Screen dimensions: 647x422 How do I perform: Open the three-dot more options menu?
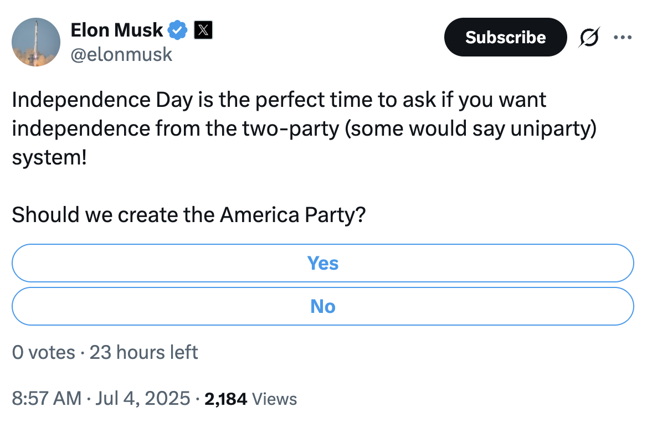[x=623, y=38]
